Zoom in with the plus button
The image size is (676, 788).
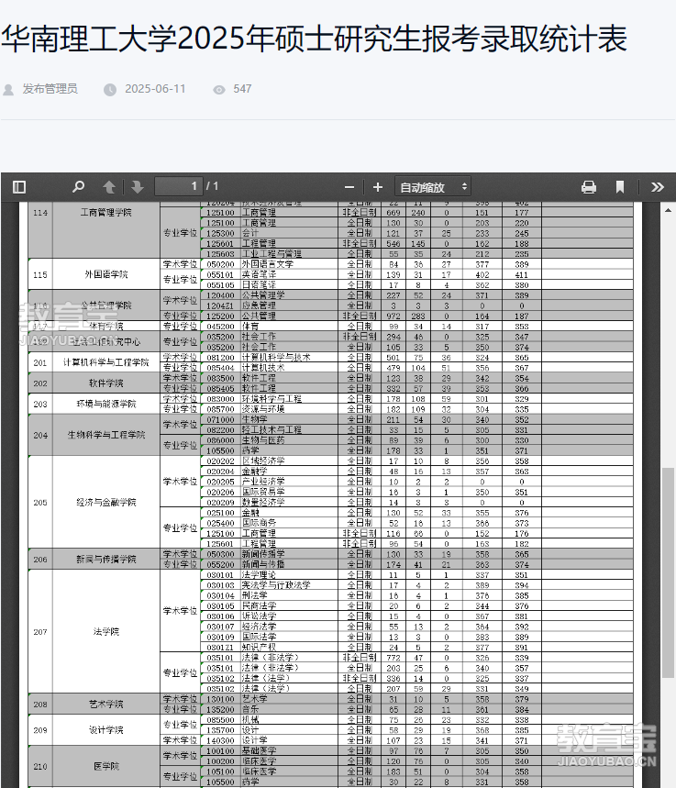click(377, 187)
